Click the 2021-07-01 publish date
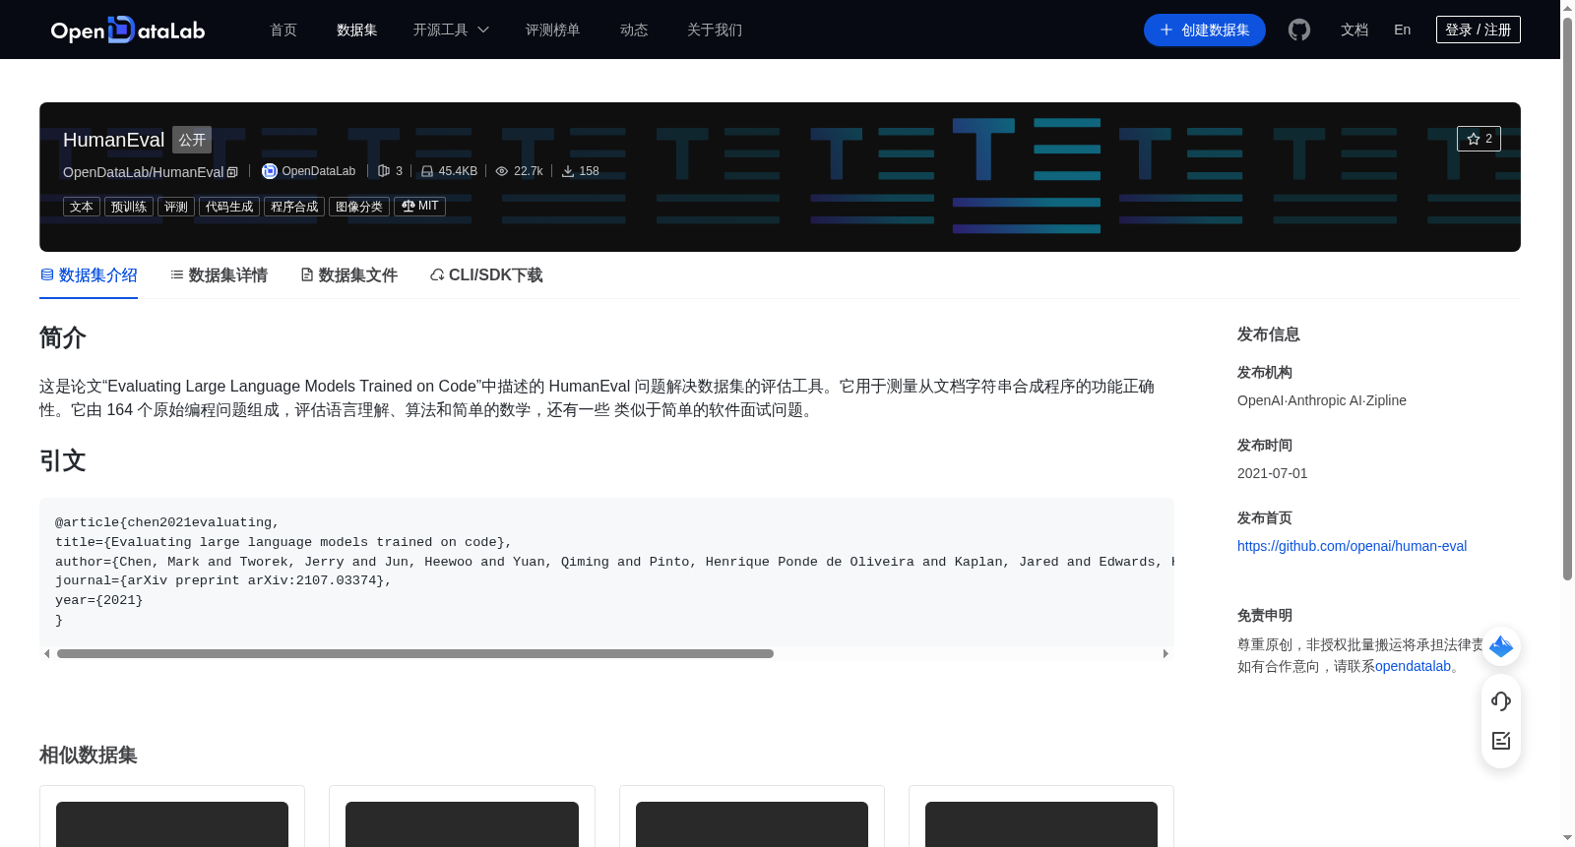1575x847 pixels. [x=1273, y=473]
